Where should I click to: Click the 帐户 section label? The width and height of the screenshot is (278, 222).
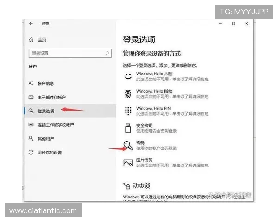coord(33,67)
